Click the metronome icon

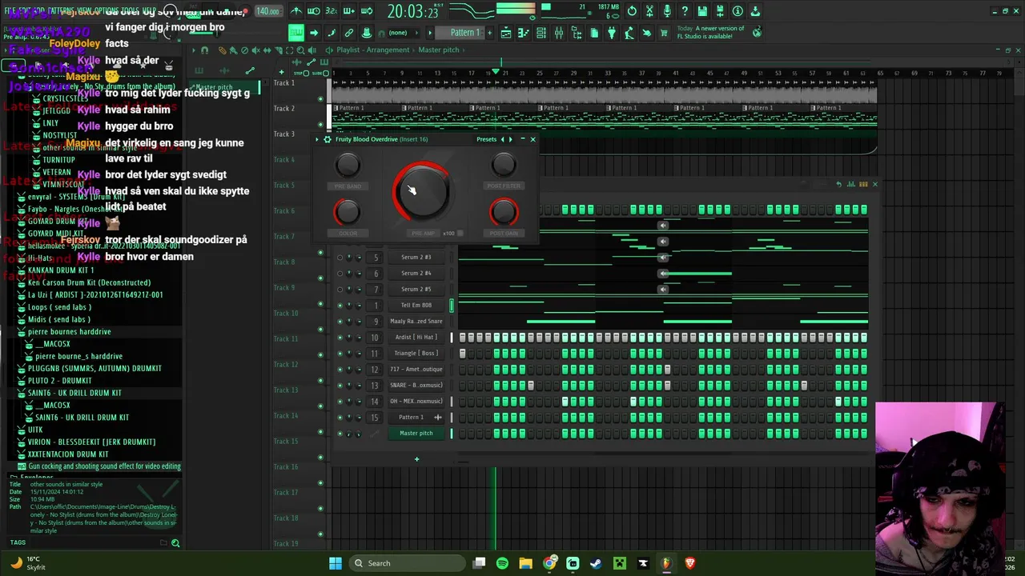tap(296, 11)
